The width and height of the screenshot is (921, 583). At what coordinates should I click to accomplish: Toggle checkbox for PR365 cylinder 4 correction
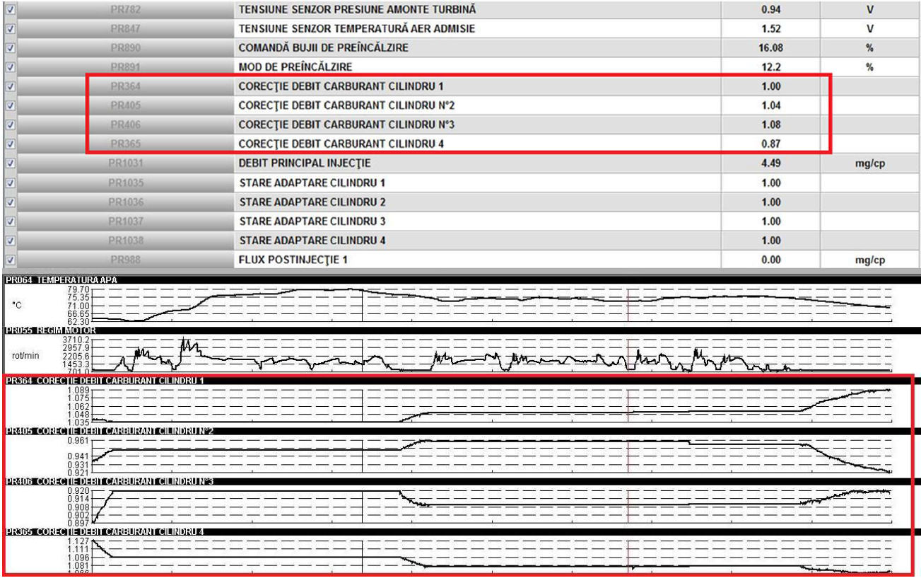coord(9,144)
